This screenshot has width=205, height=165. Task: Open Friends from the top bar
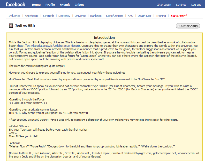pos(65,5)
